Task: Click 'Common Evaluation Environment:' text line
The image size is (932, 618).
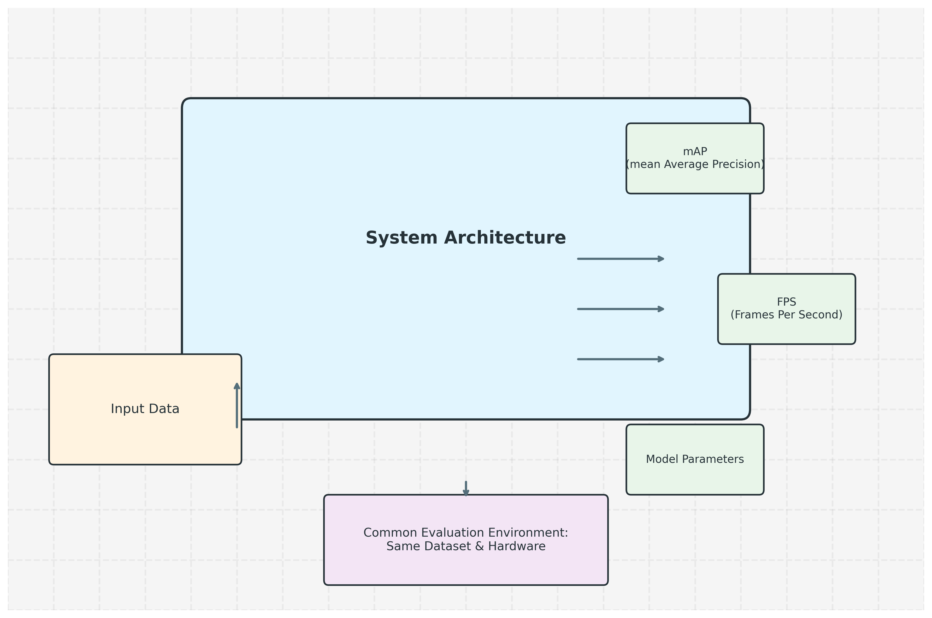Action: pos(465,533)
